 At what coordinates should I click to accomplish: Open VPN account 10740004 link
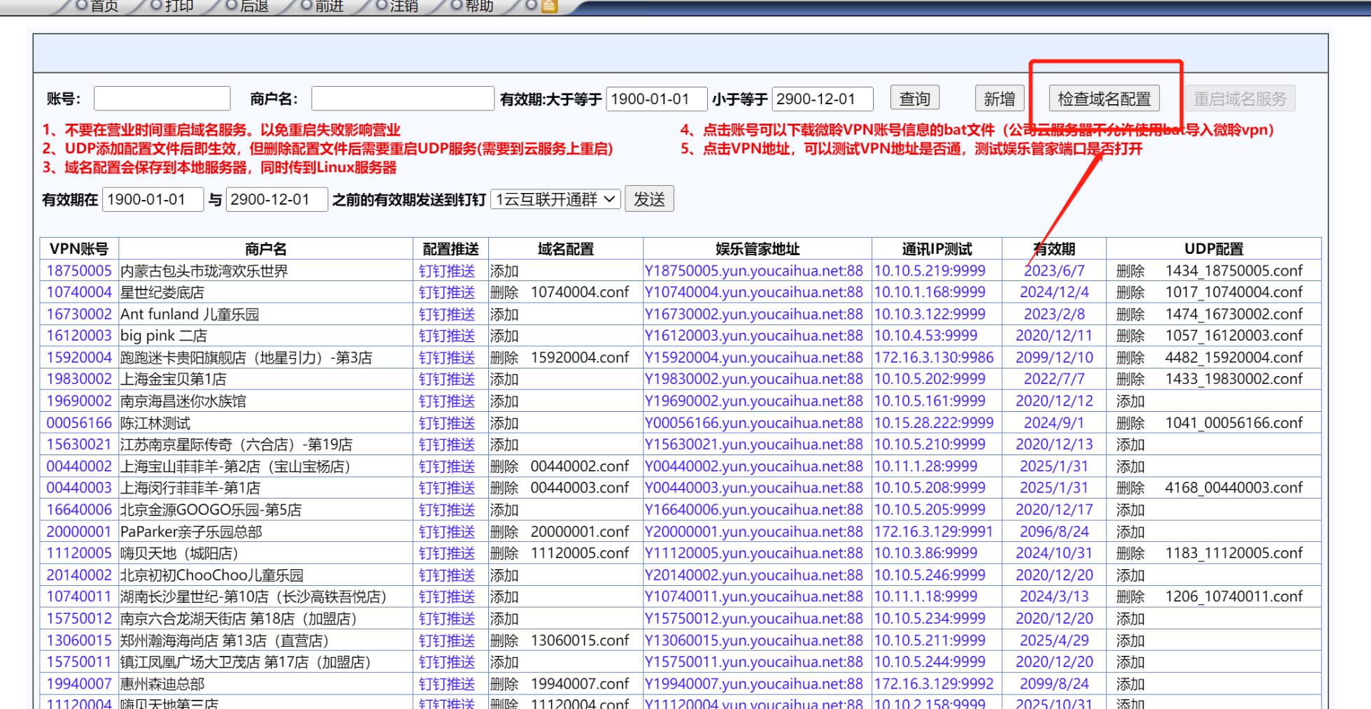(79, 292)
